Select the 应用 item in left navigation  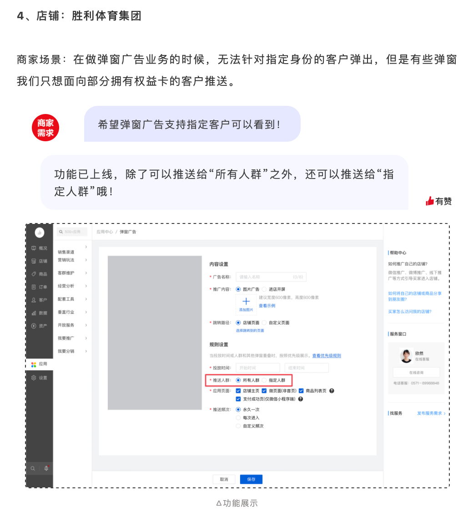[x=39, y=364]
